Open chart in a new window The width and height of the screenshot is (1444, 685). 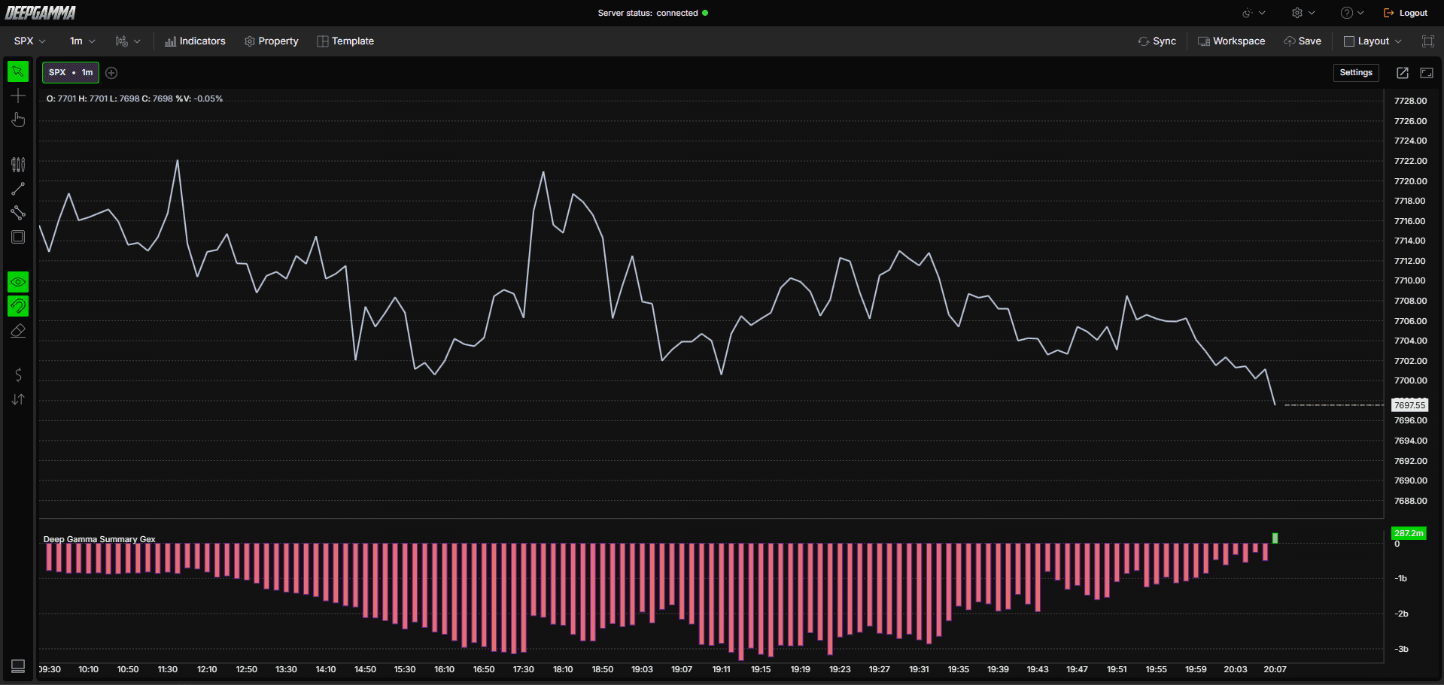[1403, 73]
